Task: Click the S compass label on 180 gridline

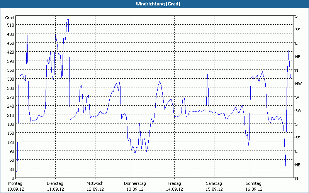Action: pos(296,124)
